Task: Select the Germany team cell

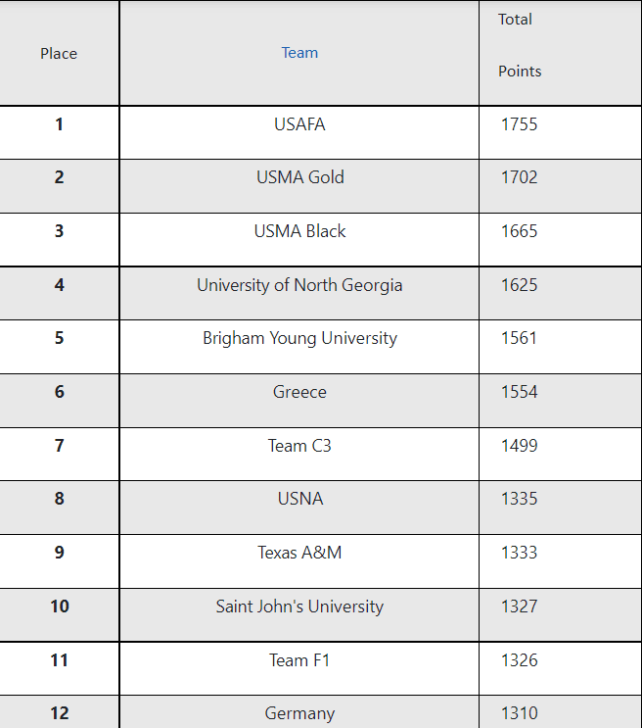Action: [x=299, y=713]
